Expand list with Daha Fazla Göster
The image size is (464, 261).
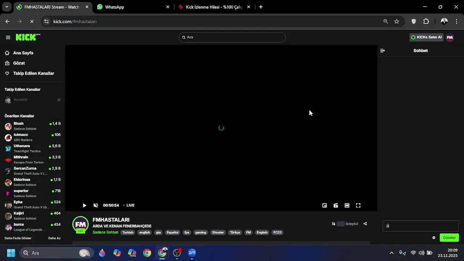tap(18, 238)
